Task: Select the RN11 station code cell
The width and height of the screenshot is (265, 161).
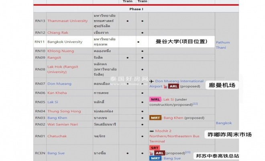Action: pyautogui.click(x=40, y=42)
